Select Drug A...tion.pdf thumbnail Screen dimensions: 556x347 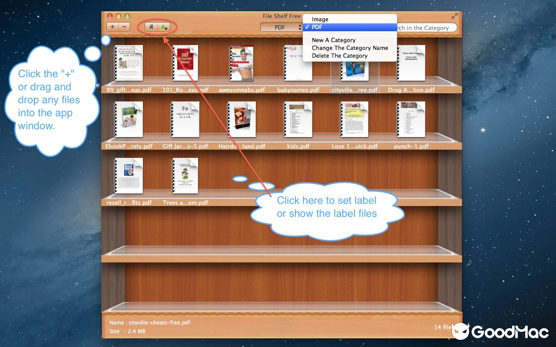[411, 63]
